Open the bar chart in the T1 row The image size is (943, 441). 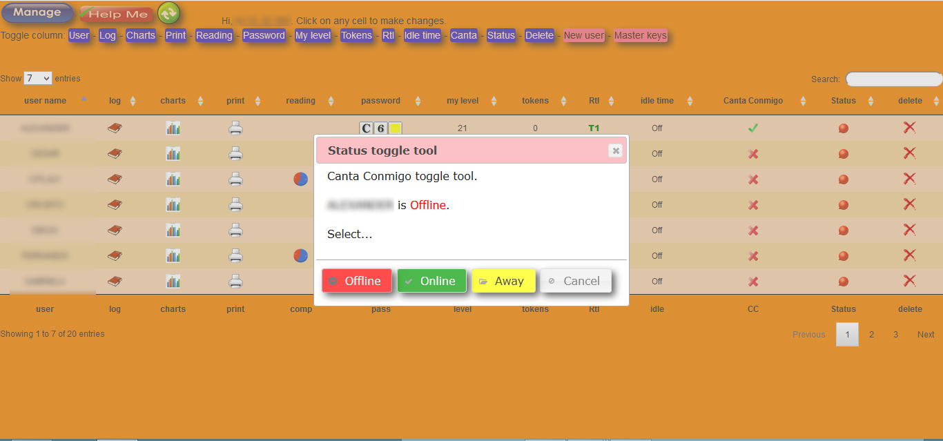pyautogui.click(x=173, y=128)
